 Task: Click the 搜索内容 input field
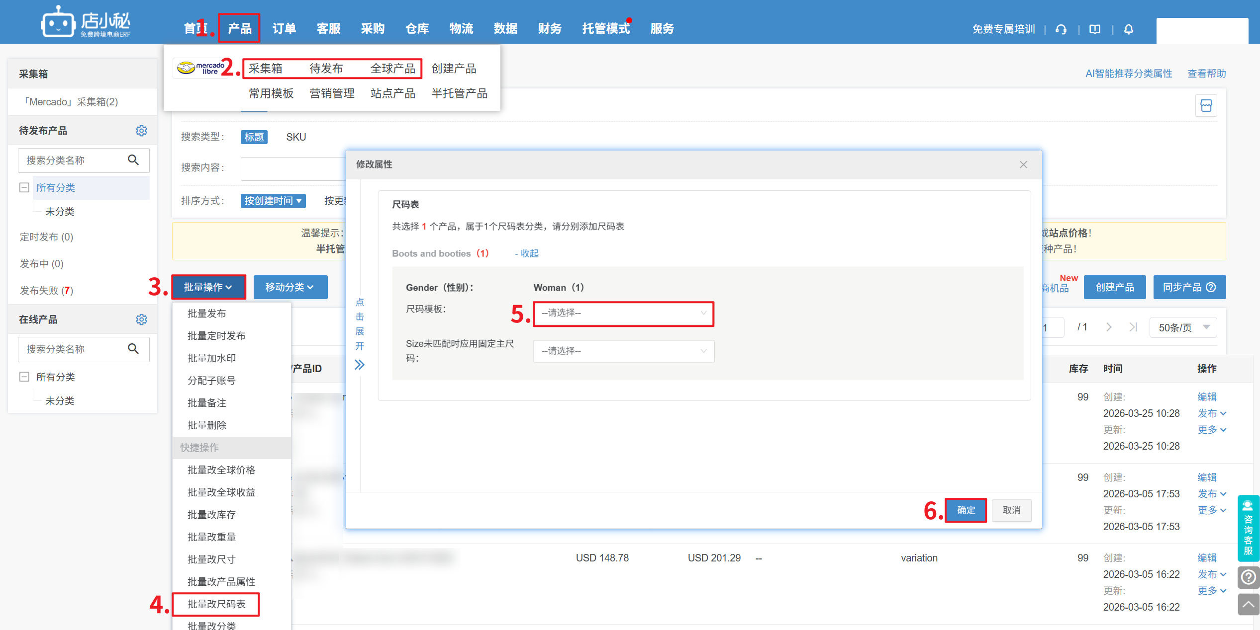pos(293,168)
